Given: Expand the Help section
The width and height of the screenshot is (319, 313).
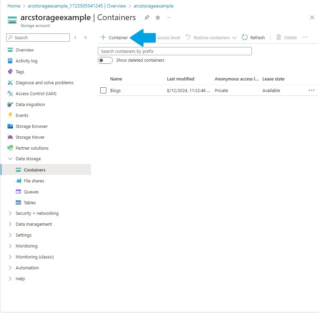Looking at the screenshot, I should (10, 279).
